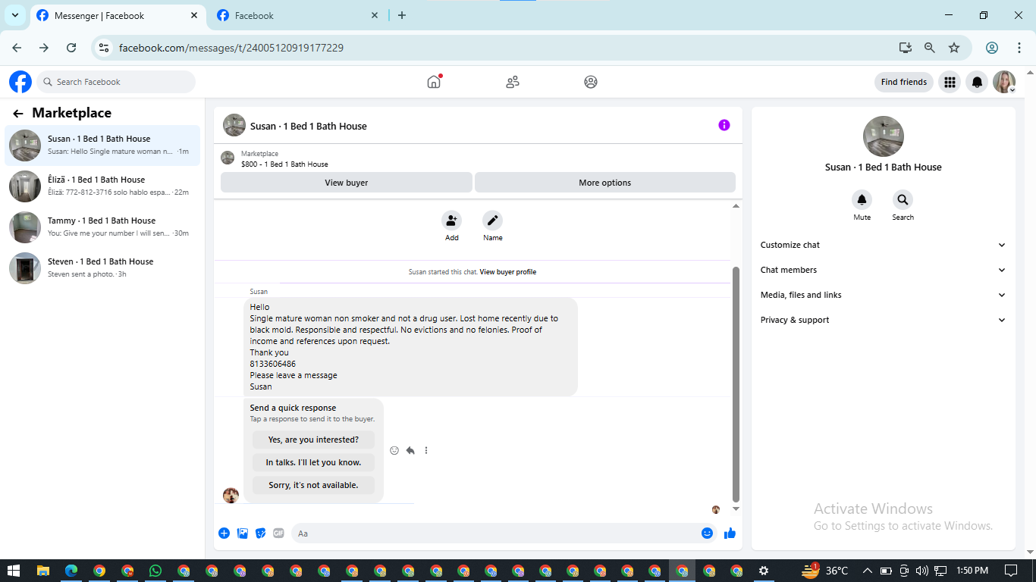Open Chrome three-dot menu

pyautogui.click(x=1019, y=48)
